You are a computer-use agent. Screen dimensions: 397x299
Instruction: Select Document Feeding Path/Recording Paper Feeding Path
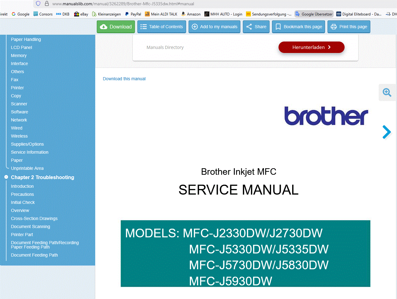point(45,245)
